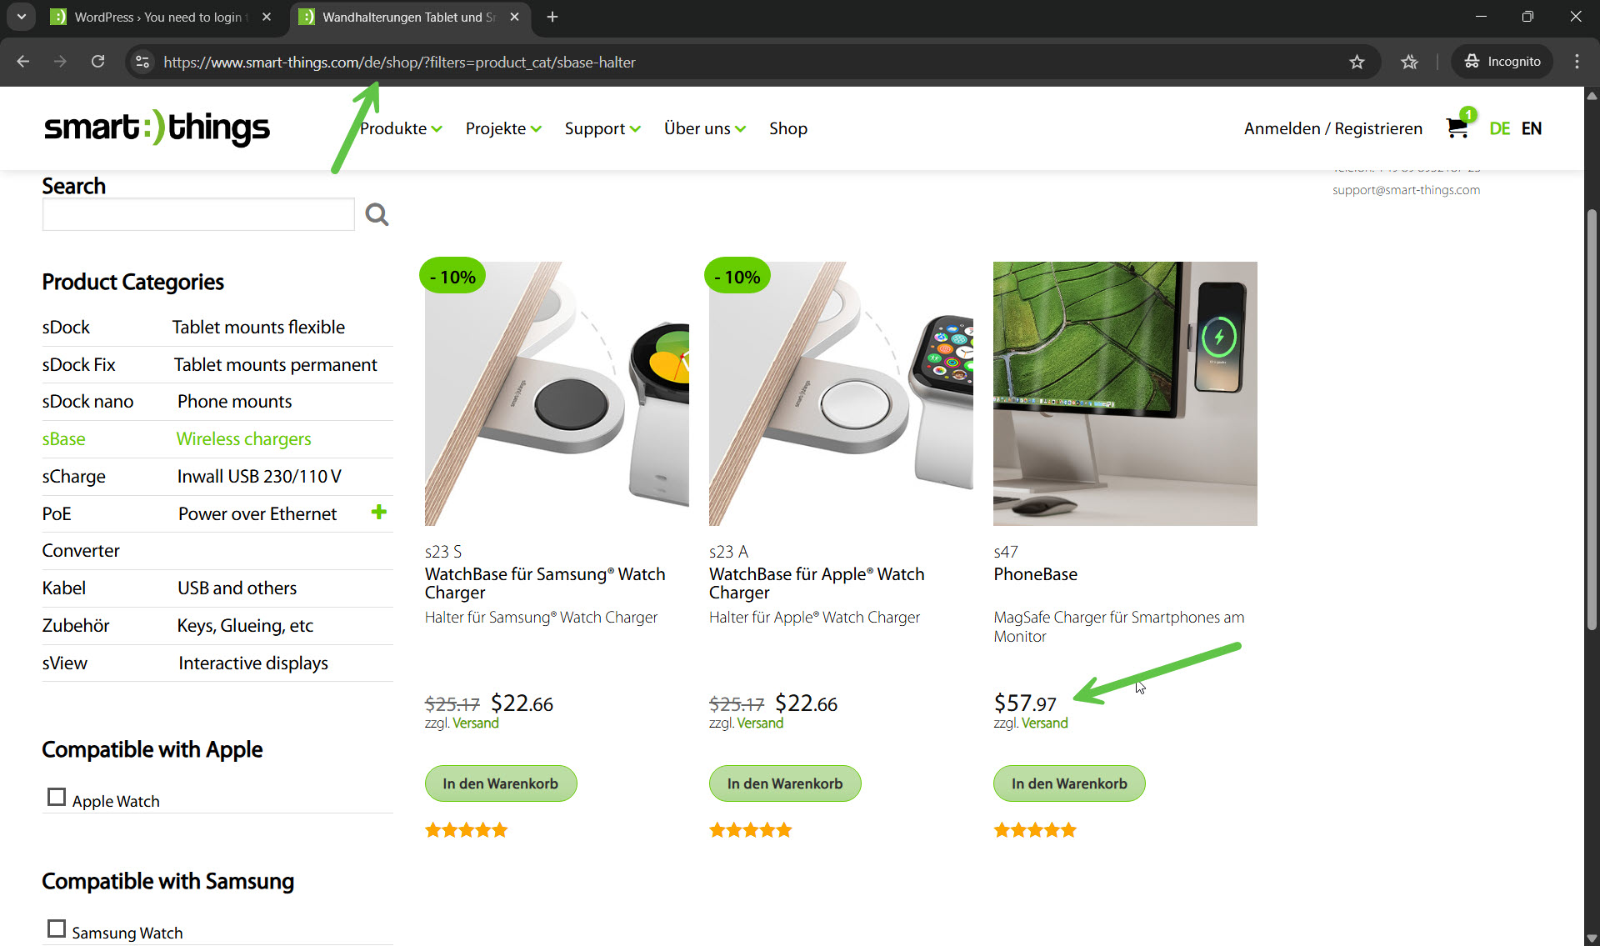The width and height of the screenshot is (1600, 946).
Task: Click the search magnifier icon
Action: [377, 214]
